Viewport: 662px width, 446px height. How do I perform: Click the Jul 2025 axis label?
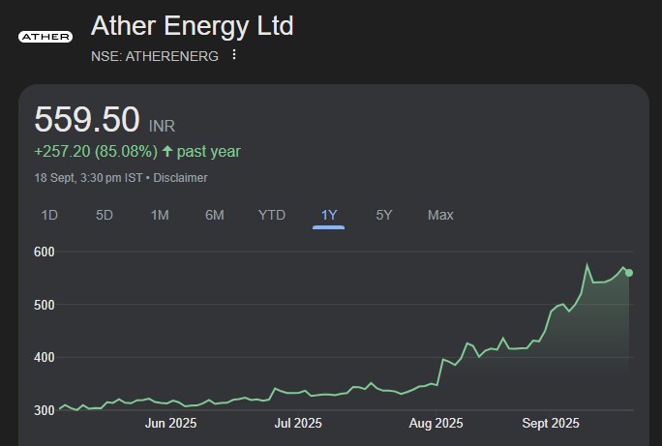[x=297, y=423]
